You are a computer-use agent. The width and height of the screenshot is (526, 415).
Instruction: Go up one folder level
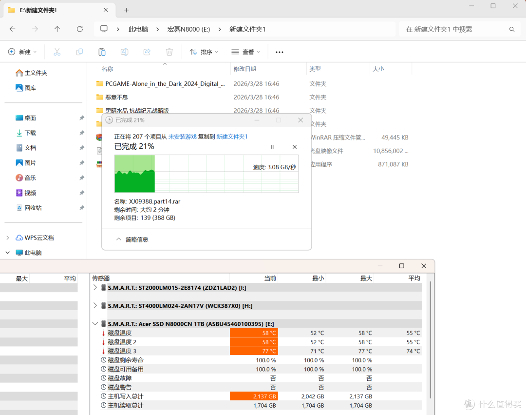pyautogui.click(x=57, y=29)
